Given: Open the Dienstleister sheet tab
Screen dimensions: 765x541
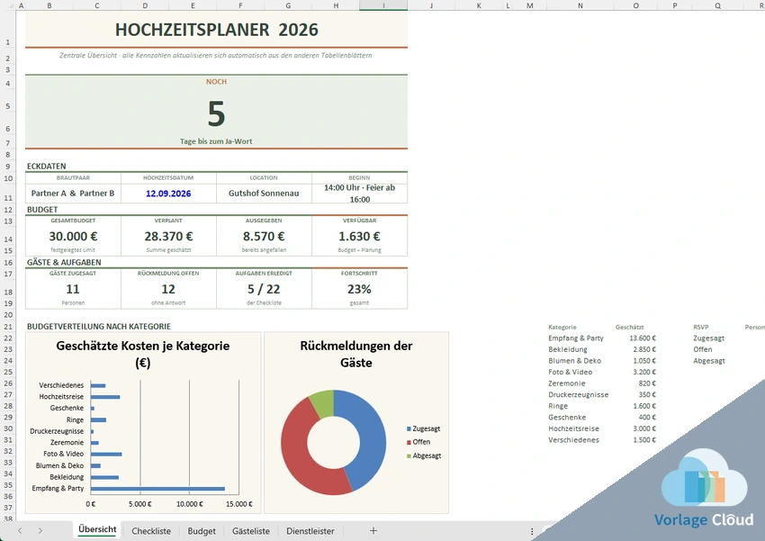Looking at the screenshot, I should (310, 531).
